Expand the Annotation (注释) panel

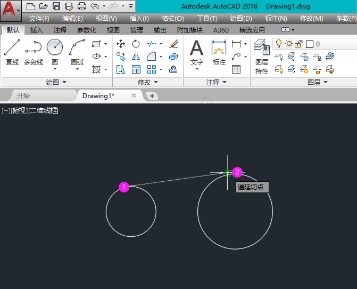point(217,82)
